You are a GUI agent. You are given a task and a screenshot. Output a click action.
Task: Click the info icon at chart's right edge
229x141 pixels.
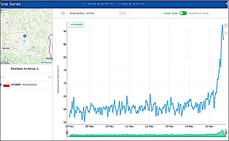pyautogui.click(x=226, y=26)
